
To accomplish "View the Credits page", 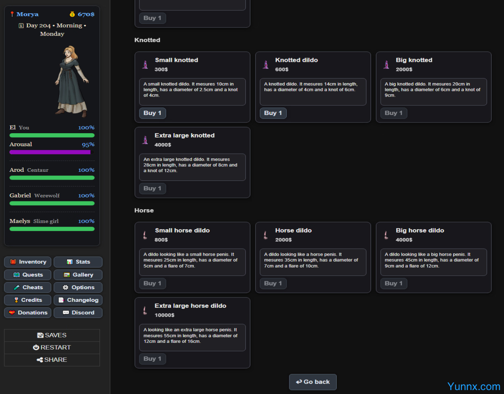I will coord(28,300).
